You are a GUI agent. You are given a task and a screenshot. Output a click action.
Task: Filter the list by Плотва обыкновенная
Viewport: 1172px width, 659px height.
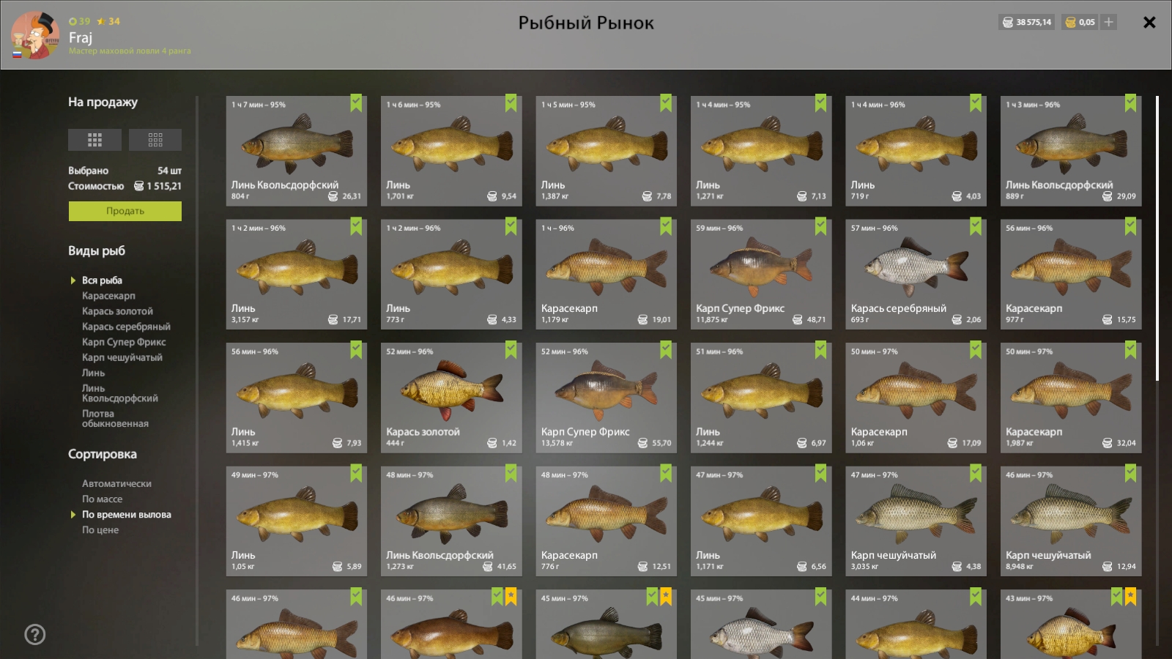[x=115, y=419]
